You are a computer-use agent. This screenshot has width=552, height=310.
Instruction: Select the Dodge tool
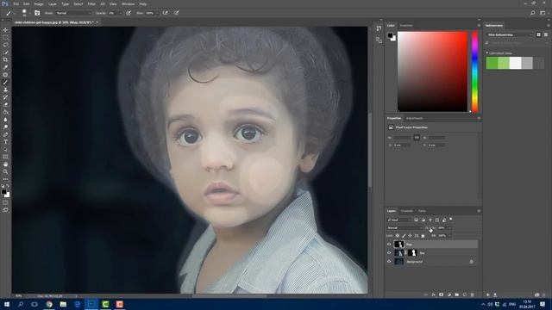5,127
